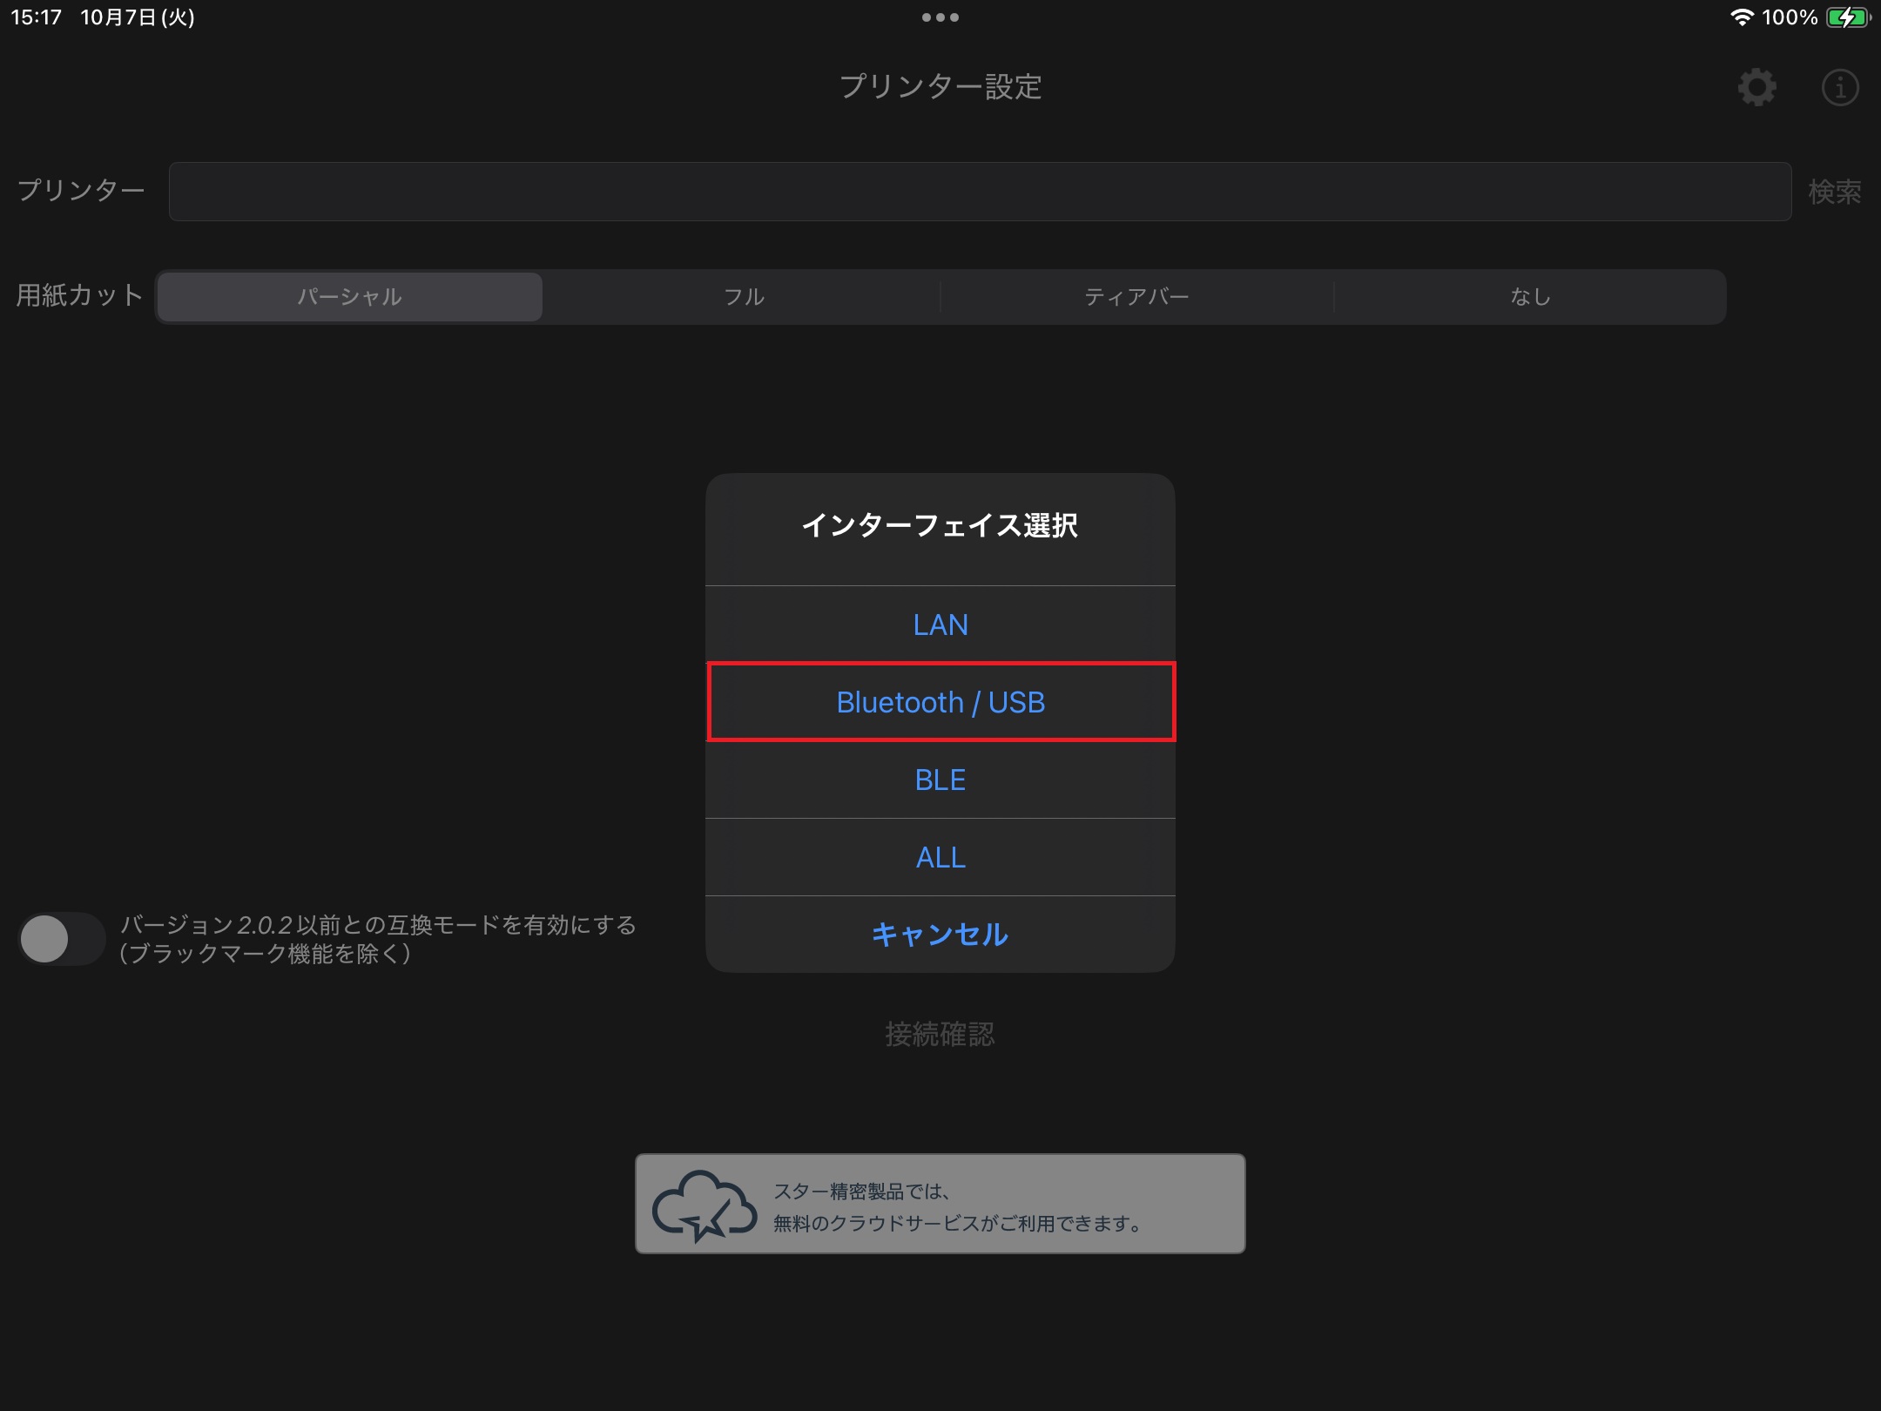The width and height of the screenshot is (1881, 1411).
Task: Select ティアバー paper cut option
Action: [x=1136, y=297]
